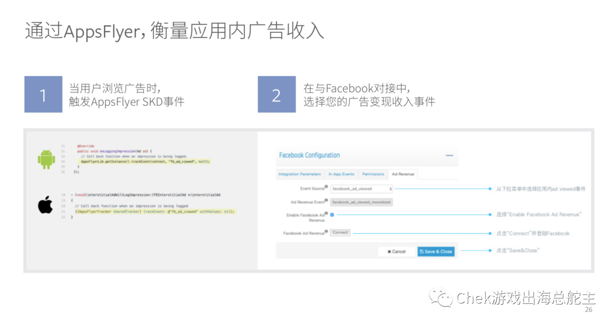Image resolution: width=616 pixels, height=325 pixels.
Task: Open the In App Events tab
Action: 341,174
